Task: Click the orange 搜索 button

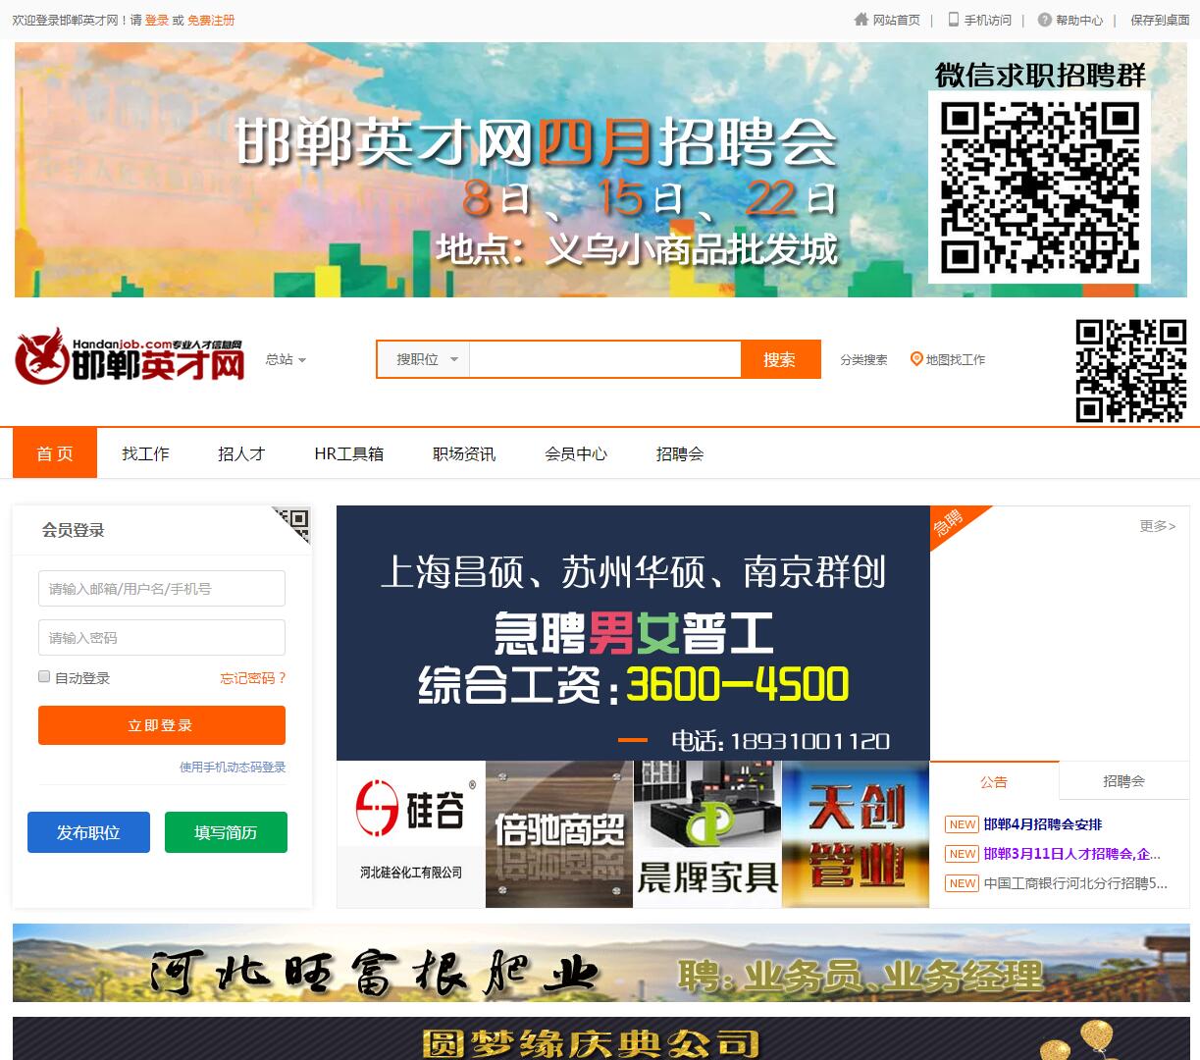Action: [x=780, y=359]
